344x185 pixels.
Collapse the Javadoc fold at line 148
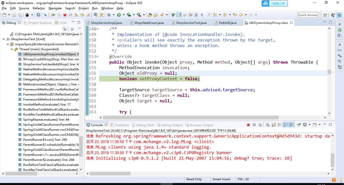coord(97,29)
